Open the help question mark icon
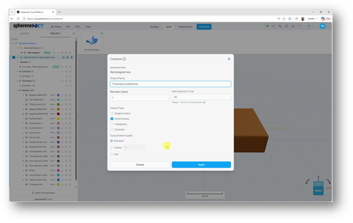Screen dimensions: 353x223 pos(299,26)
